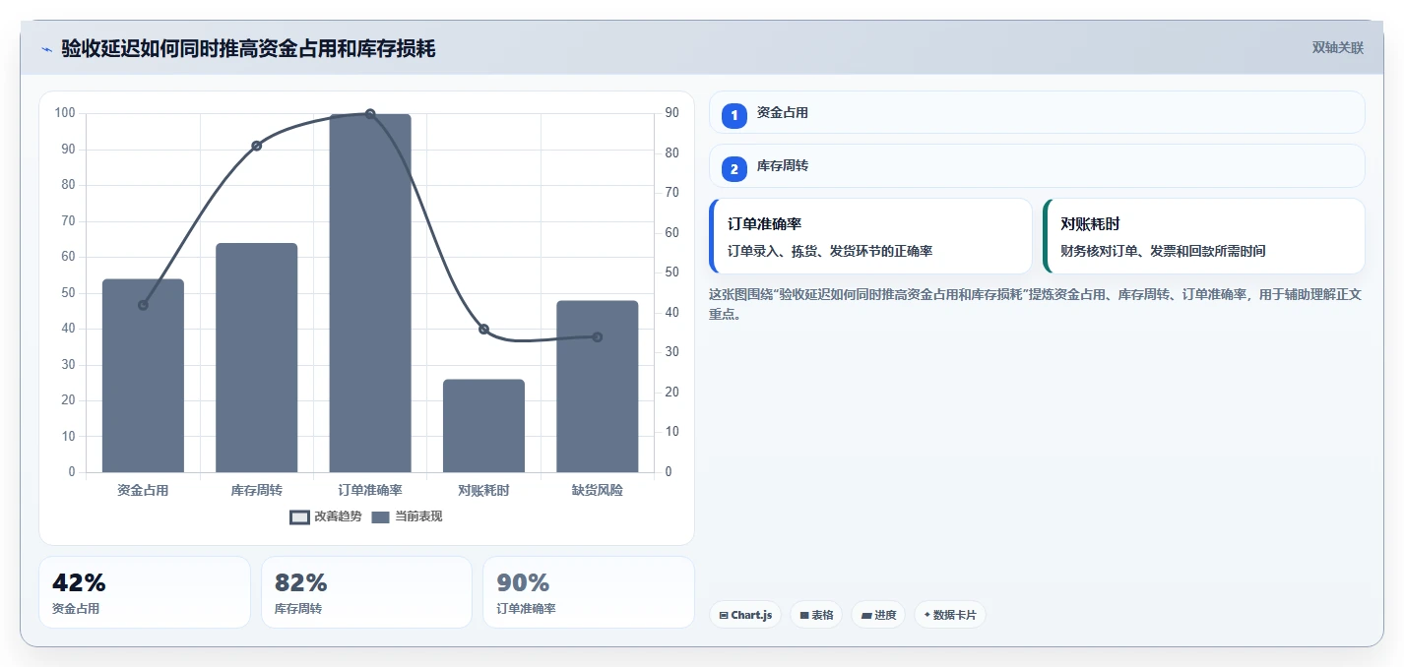The width and height of the screenshot is (1404, 667).
Task: Click the 进度 tag chip
Action: [878, 615]
